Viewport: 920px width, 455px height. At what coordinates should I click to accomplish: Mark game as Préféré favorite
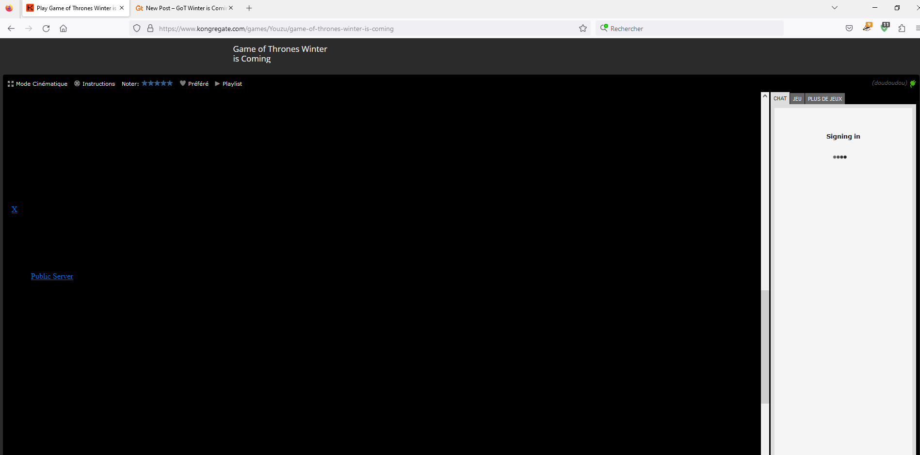point(194,84)
